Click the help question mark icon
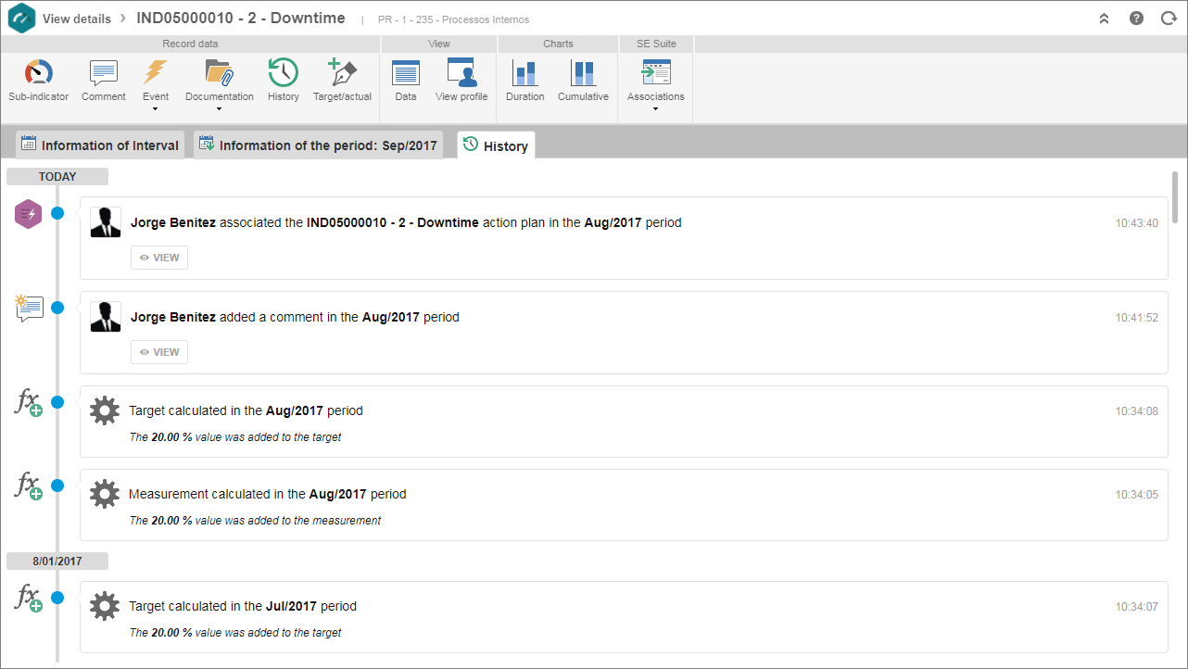1188x669 pixels. [x=1136, y=18]
